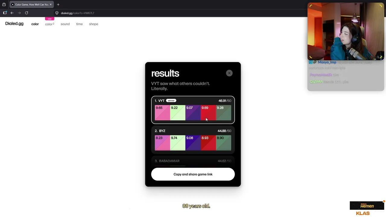Click the 'results' heading
The width and height of the screenshot is (386, 217).
click(165, 73)
